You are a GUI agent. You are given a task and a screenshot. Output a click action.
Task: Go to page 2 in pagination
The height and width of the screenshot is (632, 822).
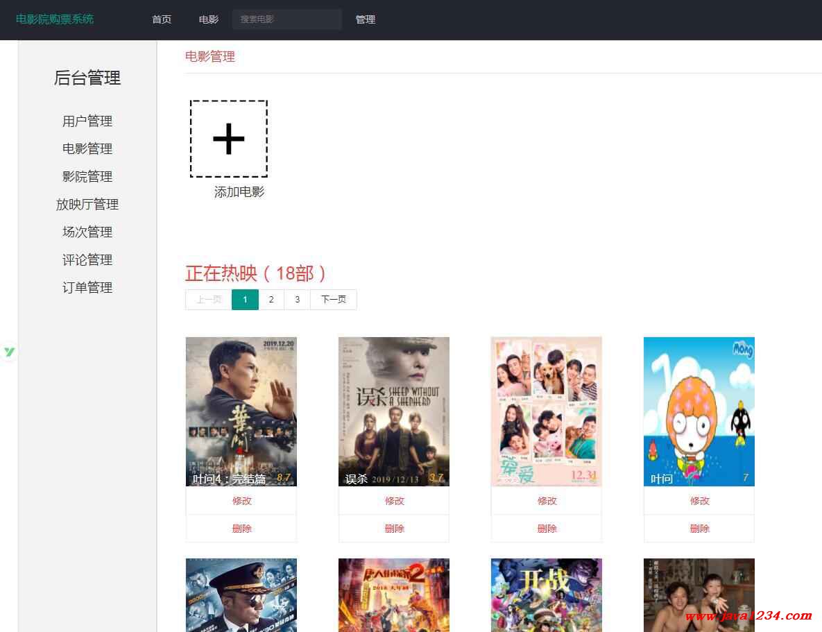(x=271, y=300)
